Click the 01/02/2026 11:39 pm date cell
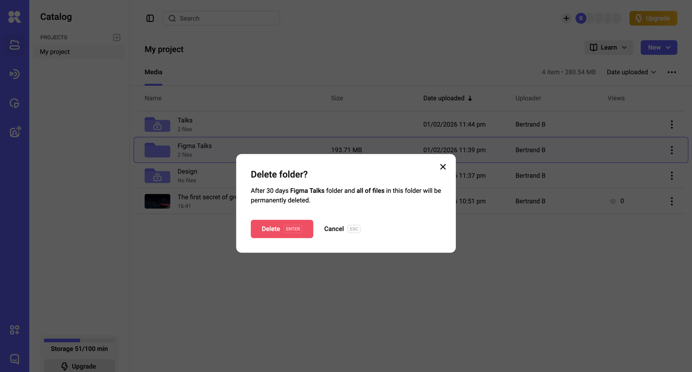 click(454, 150)
